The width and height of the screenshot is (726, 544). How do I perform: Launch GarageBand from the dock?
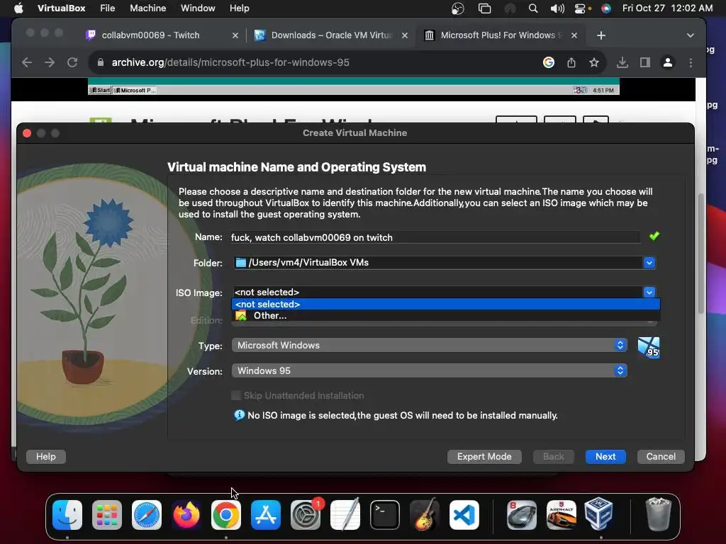click(425, 515)
